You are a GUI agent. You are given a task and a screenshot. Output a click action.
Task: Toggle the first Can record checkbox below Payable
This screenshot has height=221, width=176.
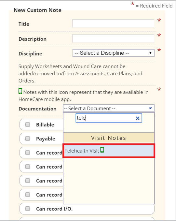point(28,153)
